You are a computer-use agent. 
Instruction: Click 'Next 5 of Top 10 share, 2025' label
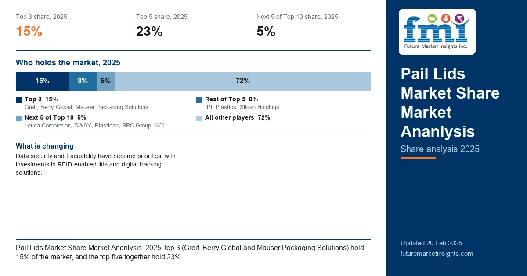tap(297, 17)
